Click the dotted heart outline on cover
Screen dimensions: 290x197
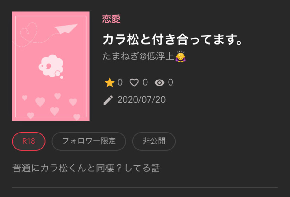click(x=29, y=32)
